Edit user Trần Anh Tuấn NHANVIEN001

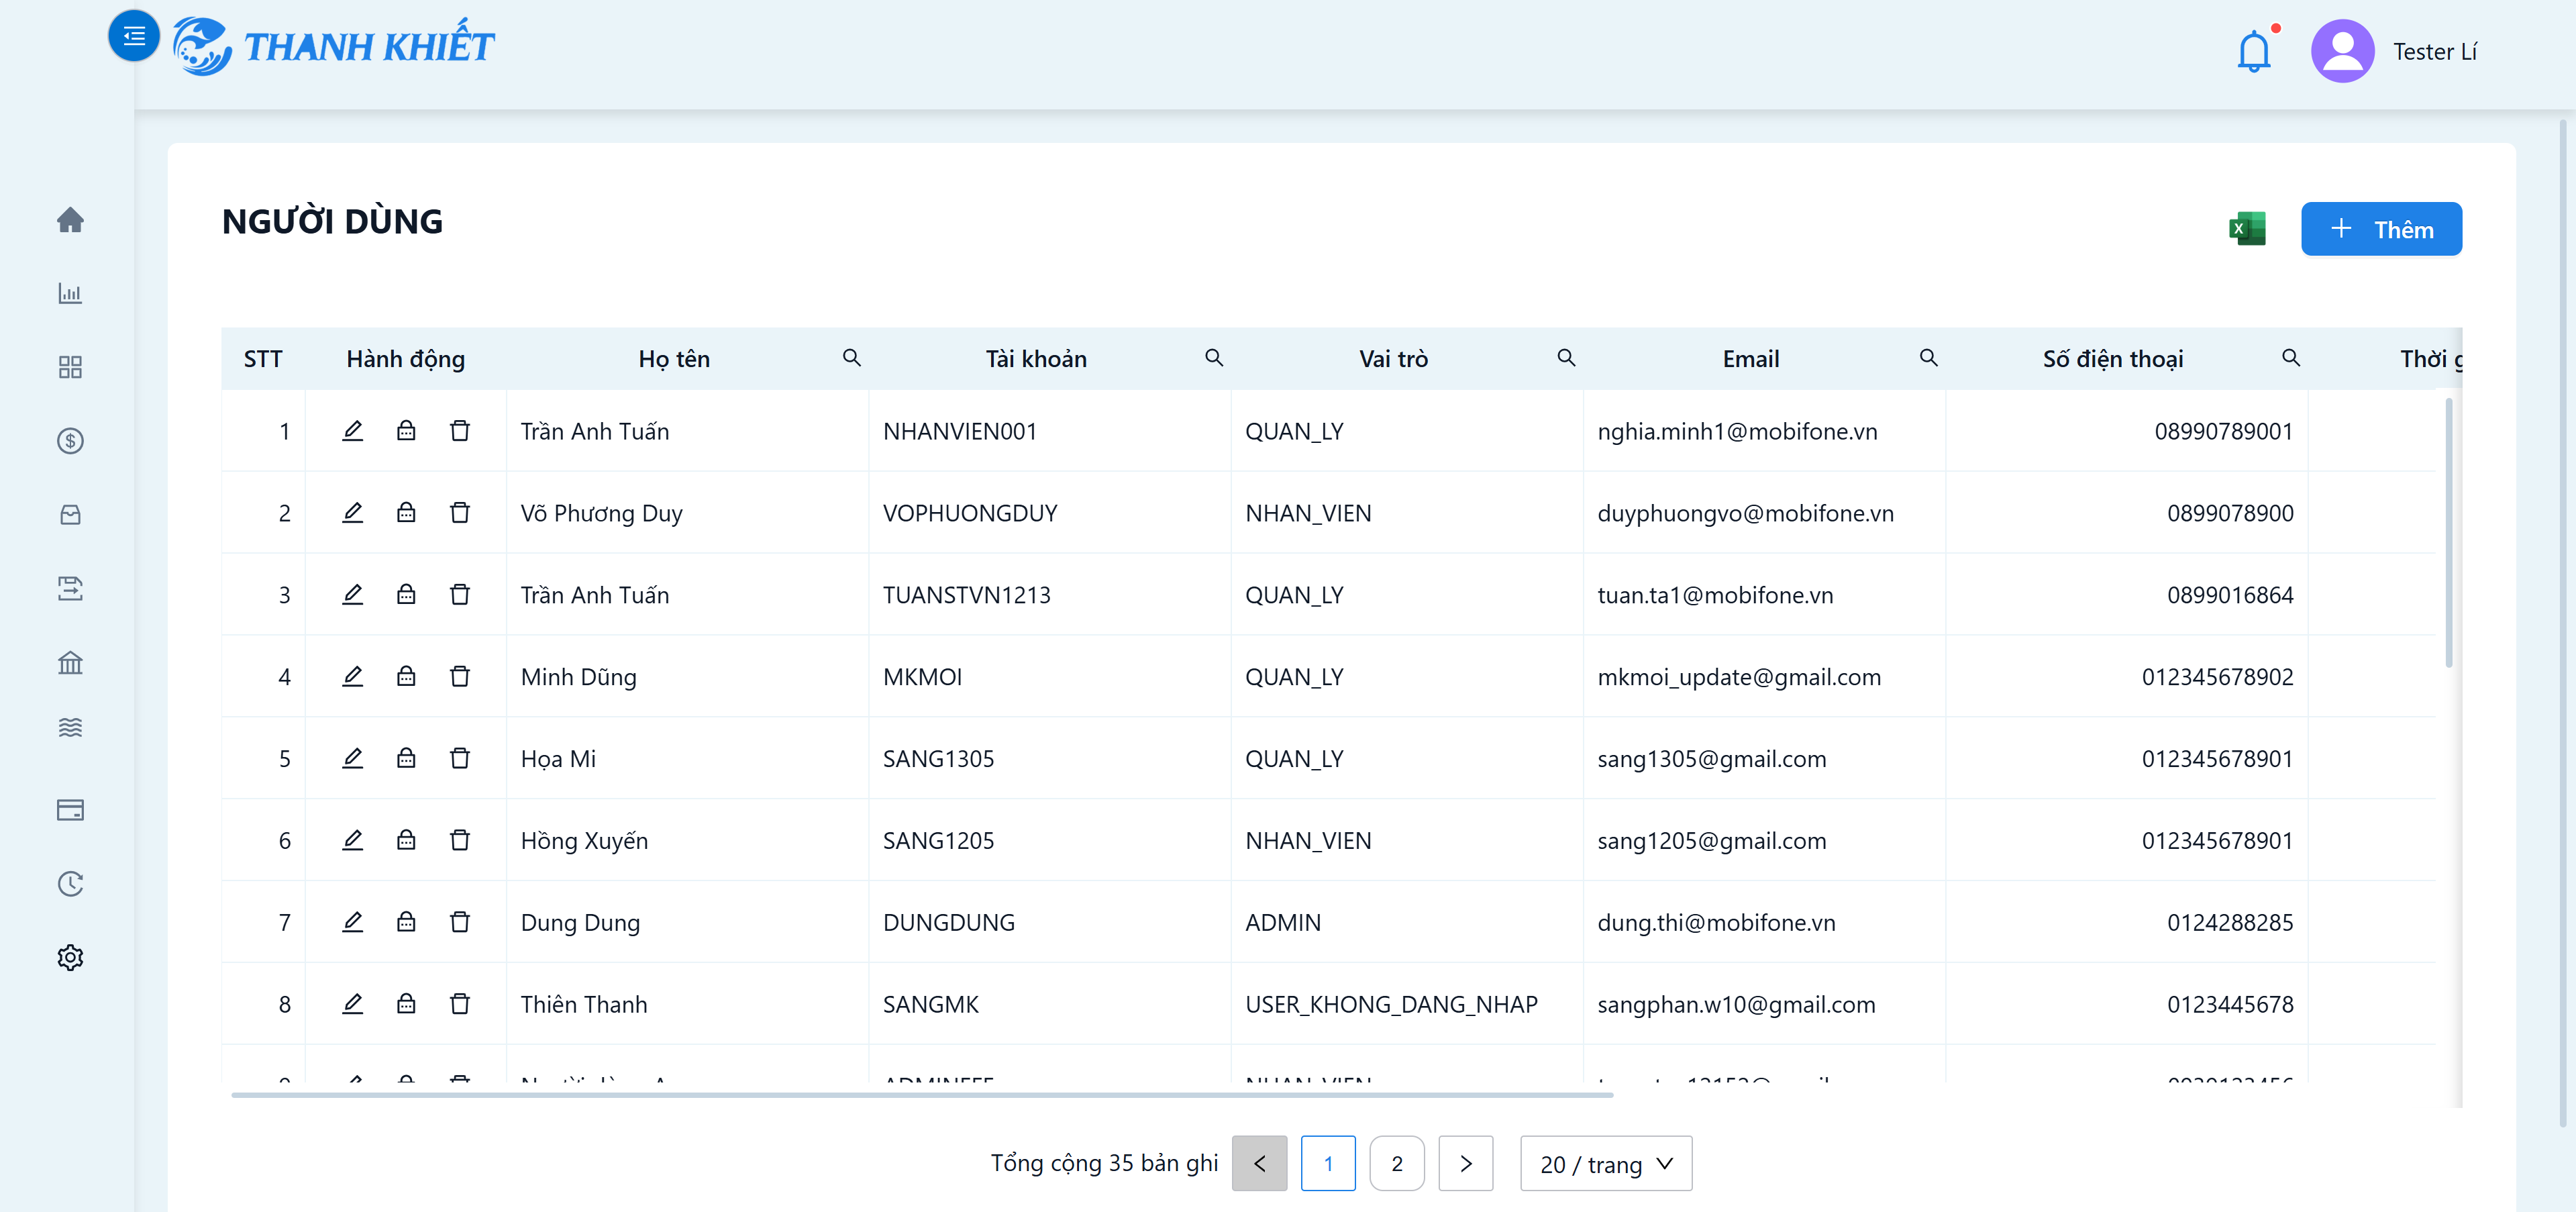[352, 431]
